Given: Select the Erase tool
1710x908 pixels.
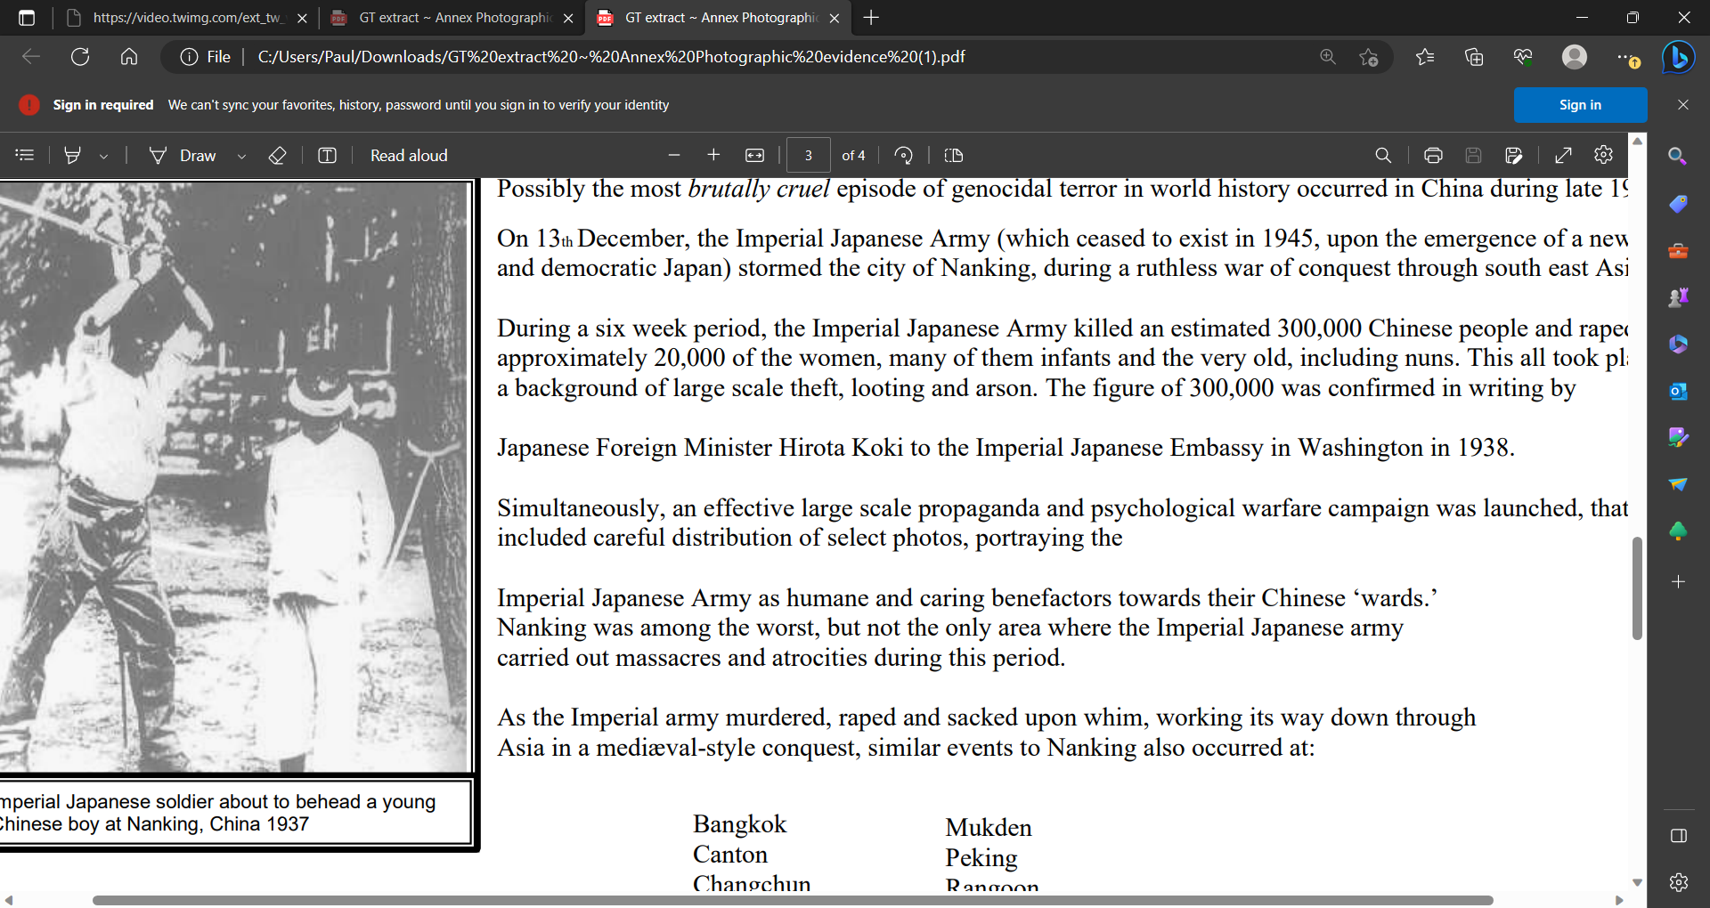Looking at the screenshot, I should point(277,155).
